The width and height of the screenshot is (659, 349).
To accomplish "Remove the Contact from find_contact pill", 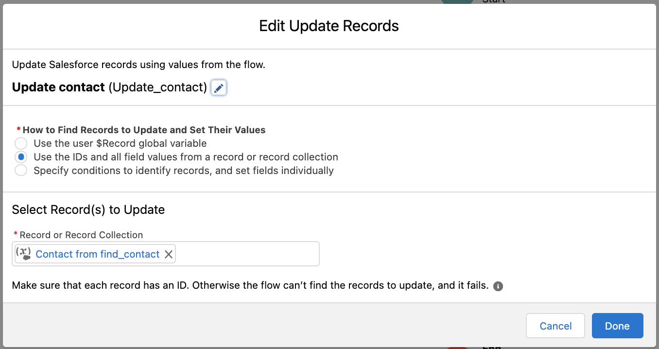I will pyautogui.click(x=169, y=254).
